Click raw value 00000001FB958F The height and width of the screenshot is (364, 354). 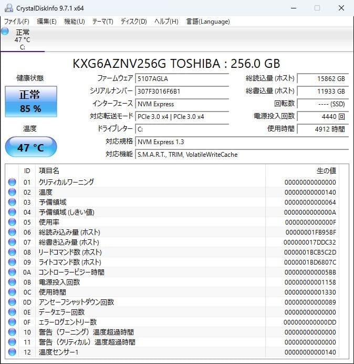point(310,232)
